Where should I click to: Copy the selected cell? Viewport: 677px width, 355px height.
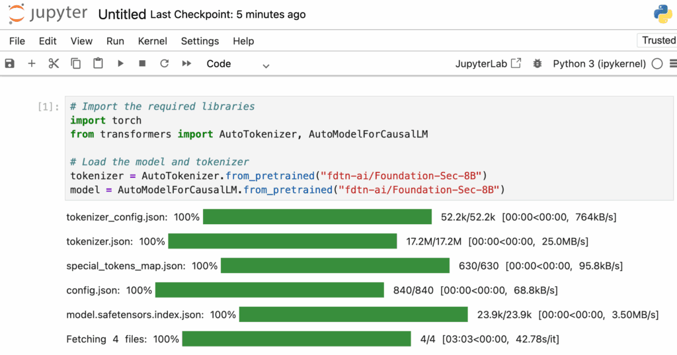point(75,63)
